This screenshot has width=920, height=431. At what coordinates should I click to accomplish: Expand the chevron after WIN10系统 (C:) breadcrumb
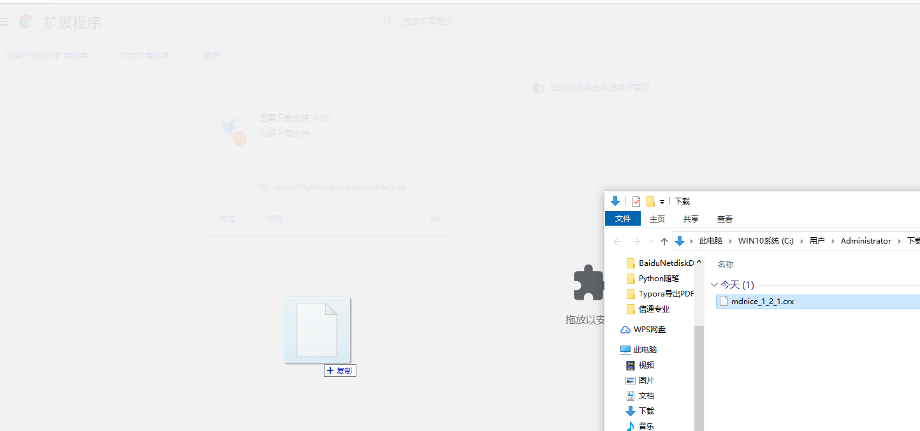(802, 241)
